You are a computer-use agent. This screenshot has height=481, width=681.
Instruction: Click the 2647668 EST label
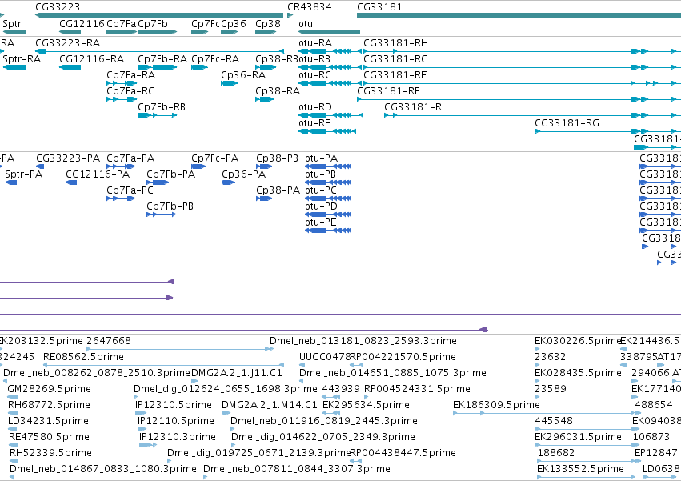109,341
